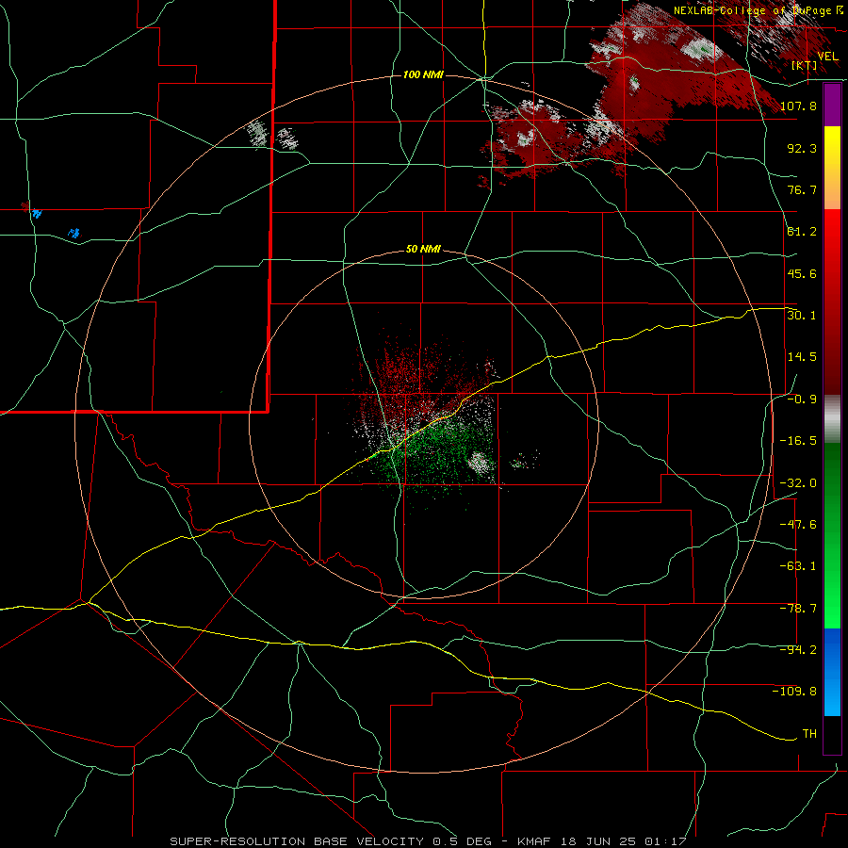The width and height of the screenshot is (848, 848).
Task: Click the yellow-orange segment of the color bar
Action: click(832, 168)
